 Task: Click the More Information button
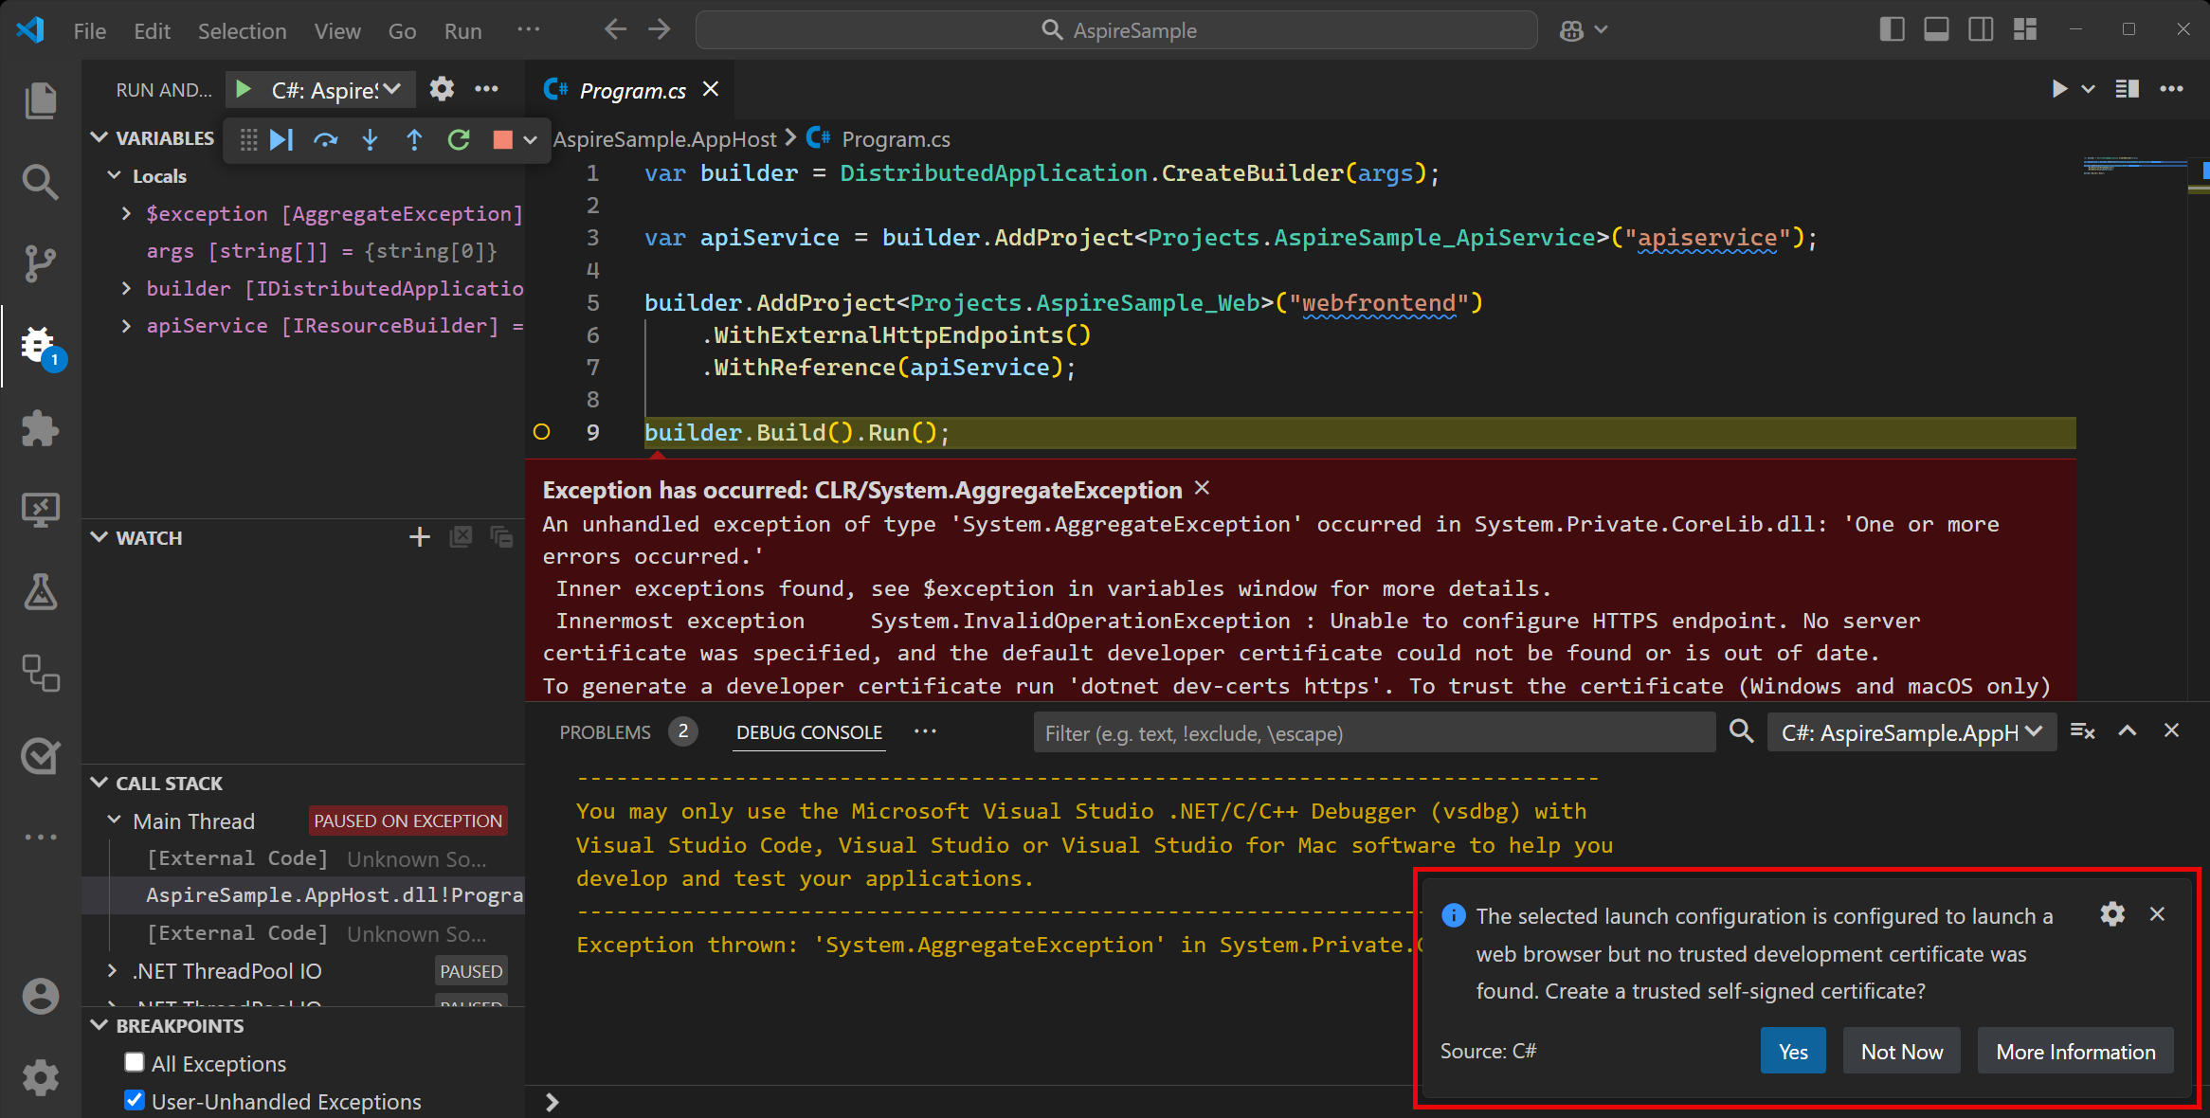pyautogui.click(x=2074, y=1051)
